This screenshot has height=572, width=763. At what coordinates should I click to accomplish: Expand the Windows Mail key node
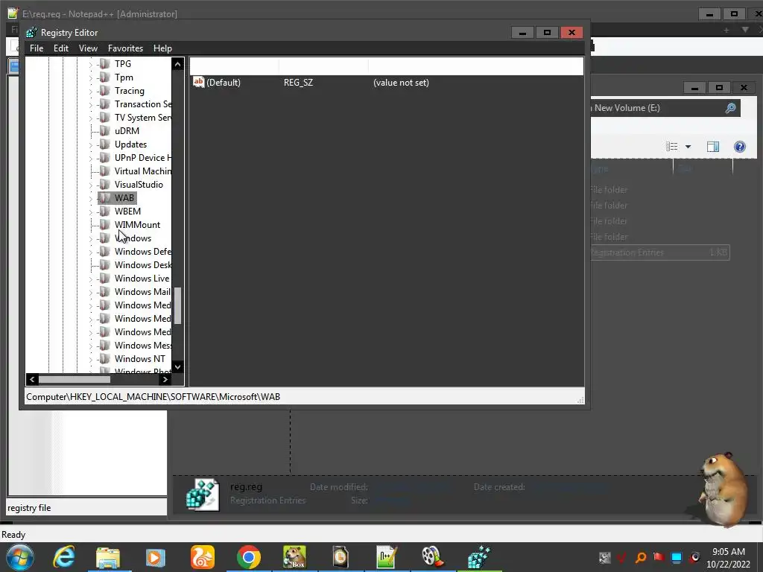(90, 292)
